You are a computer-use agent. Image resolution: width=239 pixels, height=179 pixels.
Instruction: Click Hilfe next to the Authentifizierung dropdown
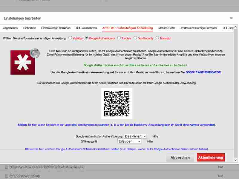pyautogui.click(x=155, y=136)
